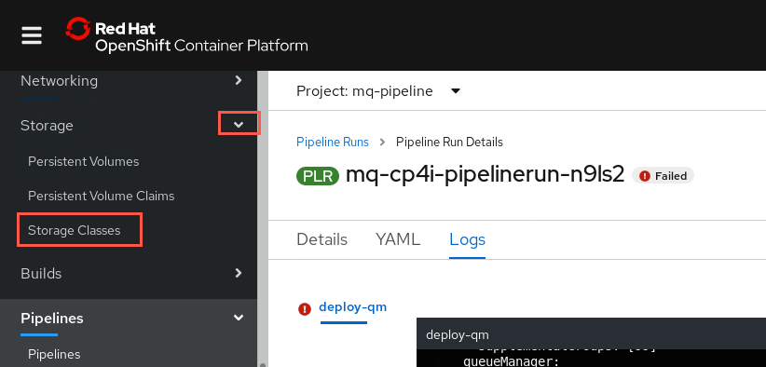Click the Builds section label
This screenshot has height=367, width=766.
click(41, 274)
